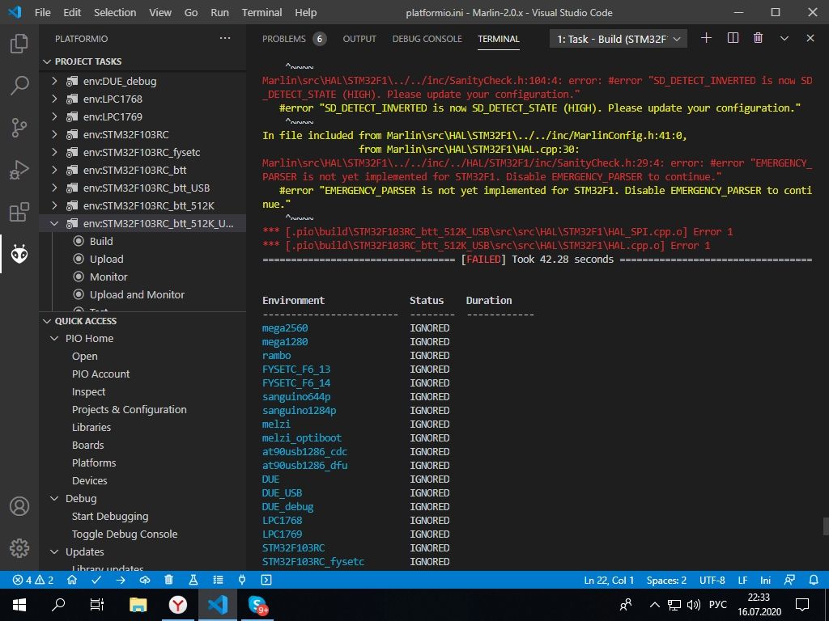Open the feedback icon in status bar

coord(789,580)
